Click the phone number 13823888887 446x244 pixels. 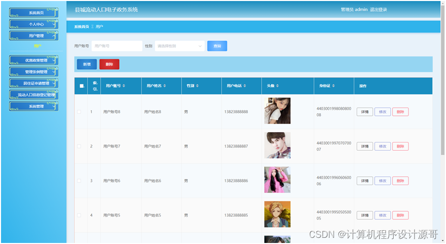click(236, 146)
